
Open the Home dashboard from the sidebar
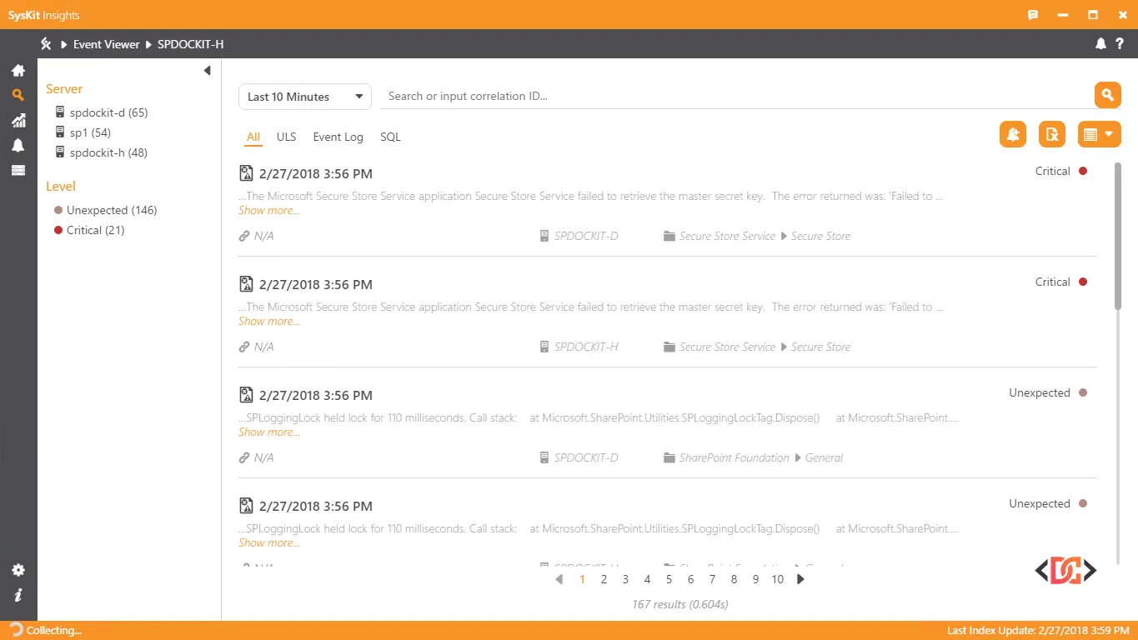click(x=18, y=71)
